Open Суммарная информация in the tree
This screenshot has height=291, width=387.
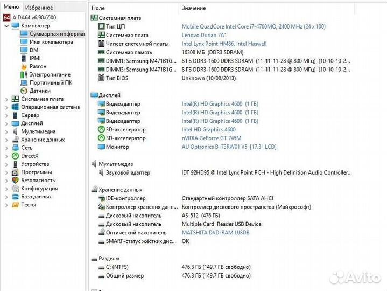tap(57, 33)
